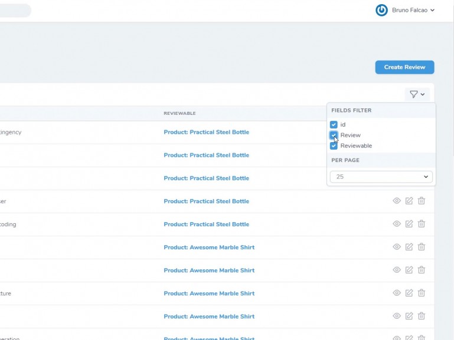Open the Per Page dropdown showing 25
Screen dimensions: 454x340
pos(381,177)
